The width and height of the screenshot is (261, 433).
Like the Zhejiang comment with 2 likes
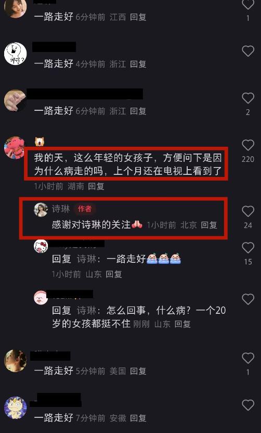[x=248, y=98]
